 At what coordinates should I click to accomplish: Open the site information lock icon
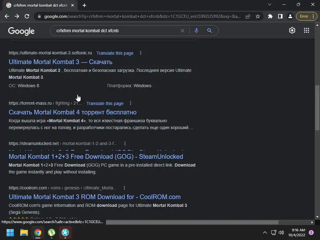39,16
